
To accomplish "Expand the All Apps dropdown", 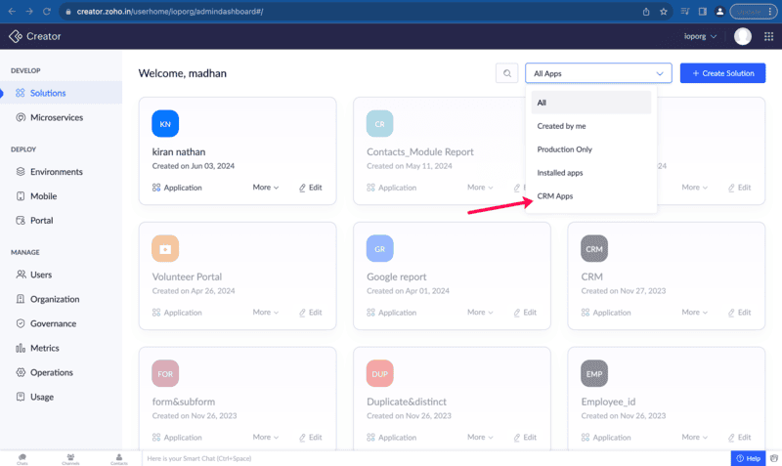I will click(598, 73).
